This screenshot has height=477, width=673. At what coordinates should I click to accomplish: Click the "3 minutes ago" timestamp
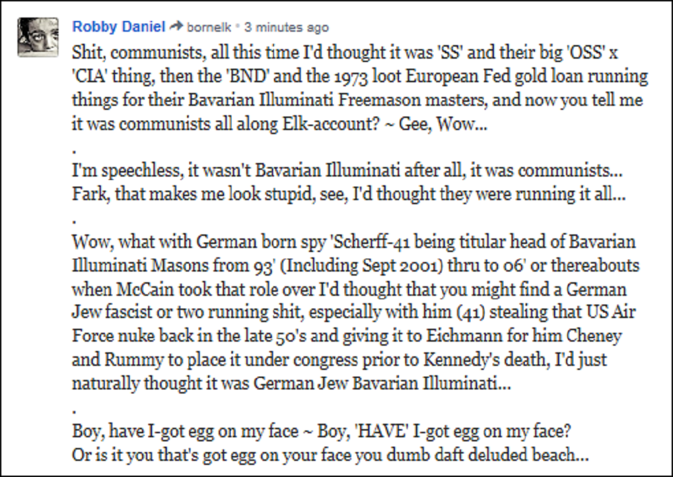click(x=286, y=28)
